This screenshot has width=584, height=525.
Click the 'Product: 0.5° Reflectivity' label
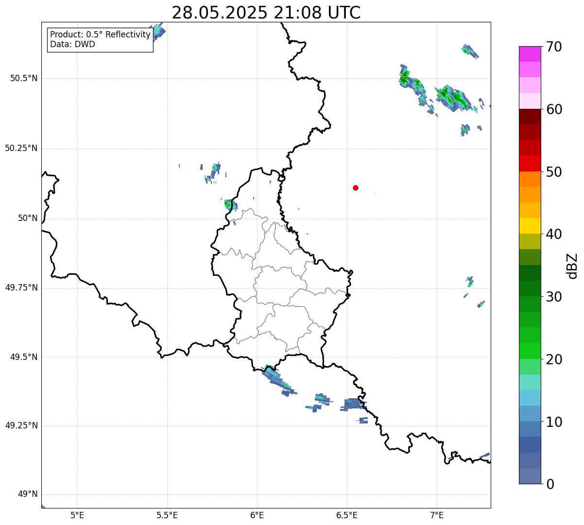coord(100,34)
